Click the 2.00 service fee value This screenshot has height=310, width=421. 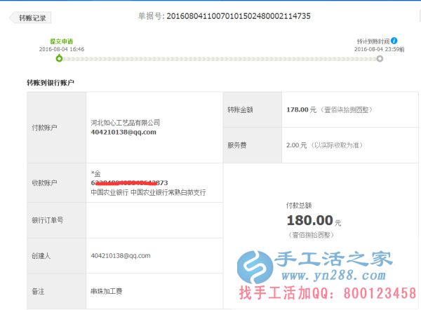(295, 145)
